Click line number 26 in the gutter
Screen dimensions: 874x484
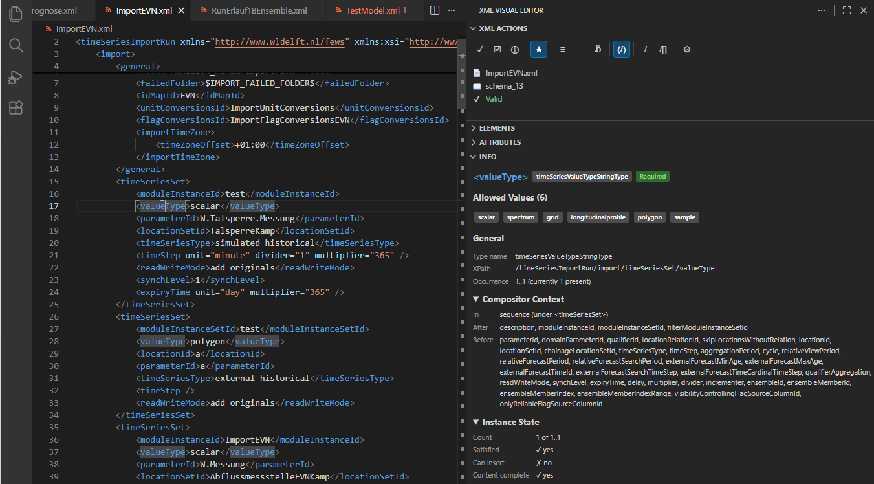pyautogui.click(x=55, y=316)
